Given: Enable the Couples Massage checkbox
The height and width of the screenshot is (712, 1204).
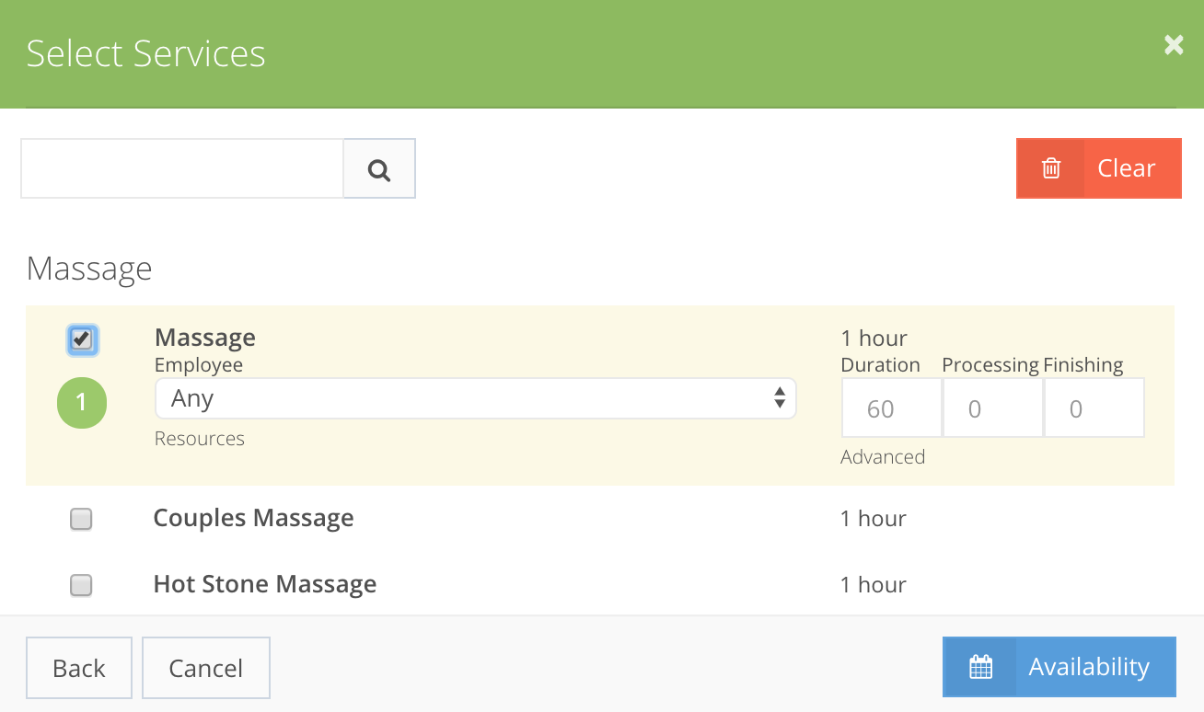Looking at the screenshot, I should point(81,519).
